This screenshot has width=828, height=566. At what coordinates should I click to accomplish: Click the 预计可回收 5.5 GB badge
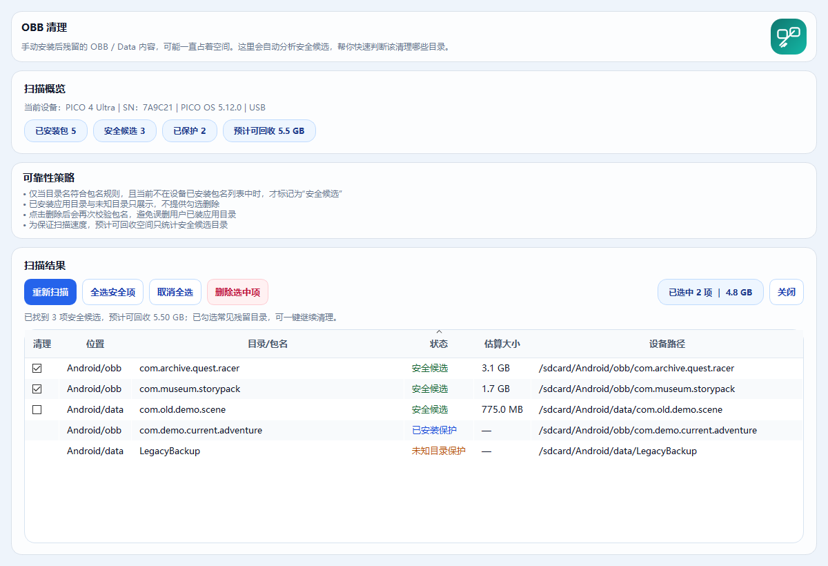pos(269,130)
